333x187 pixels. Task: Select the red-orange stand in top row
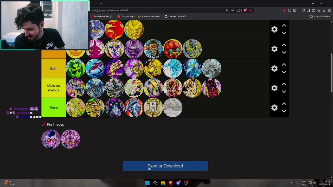(114, 29)
